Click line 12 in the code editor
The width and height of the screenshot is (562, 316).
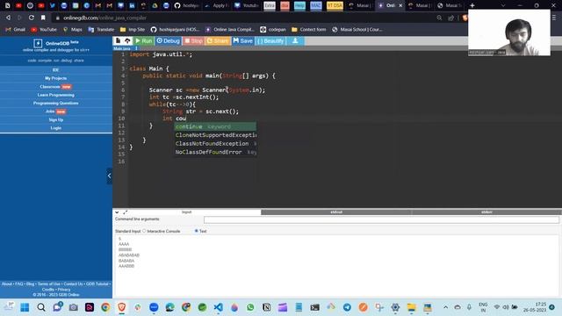(337, 133)
